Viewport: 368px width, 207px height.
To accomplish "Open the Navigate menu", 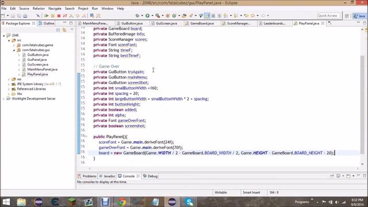I will coord(55,9).
